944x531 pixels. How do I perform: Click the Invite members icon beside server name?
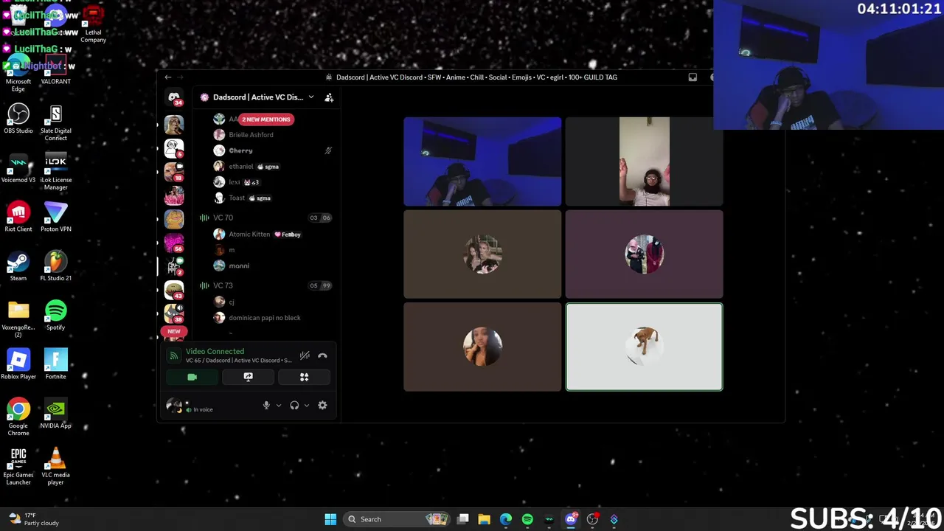pyautogui.click(x=329, y=97)
